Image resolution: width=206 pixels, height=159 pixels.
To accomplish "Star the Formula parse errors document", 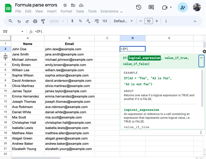I will coord(65,5).
